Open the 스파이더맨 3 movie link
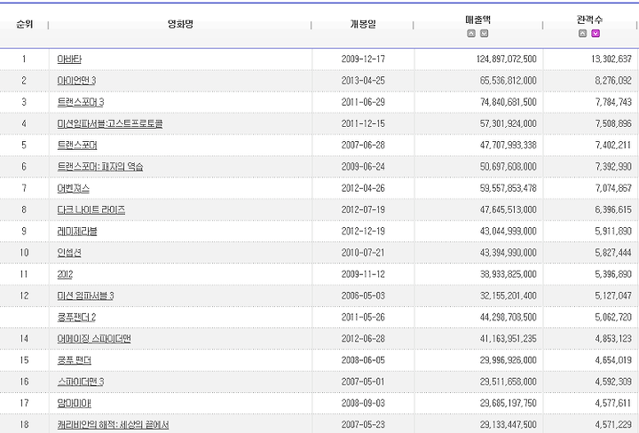639x433 pixels. [81, 382]
